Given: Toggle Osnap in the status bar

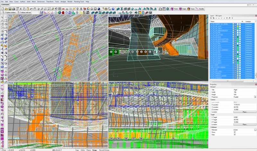Looking at the screenshot, I should (94, 150).
